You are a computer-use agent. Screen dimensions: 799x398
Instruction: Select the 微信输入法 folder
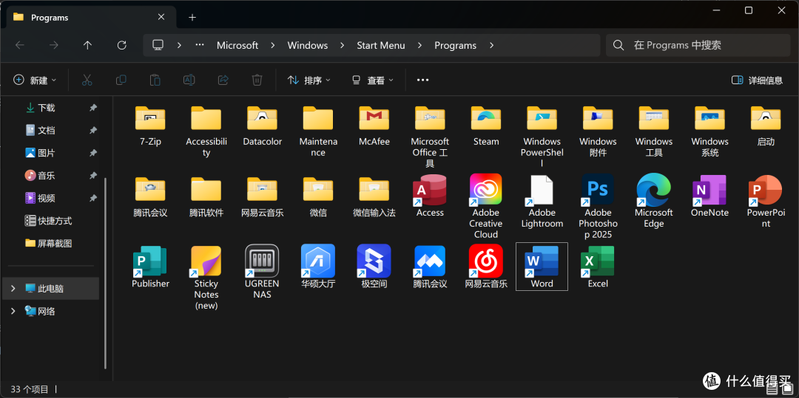[x=374, y=196]
